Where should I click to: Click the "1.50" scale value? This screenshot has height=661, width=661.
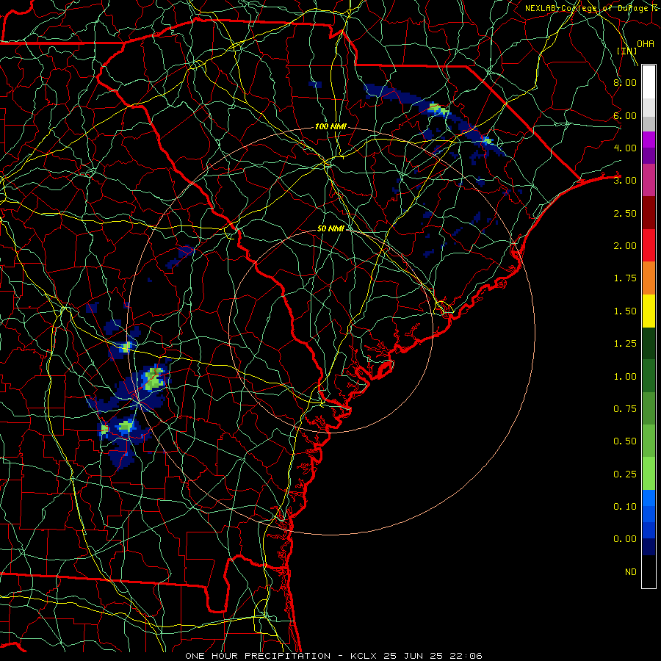tap(625, 311)
